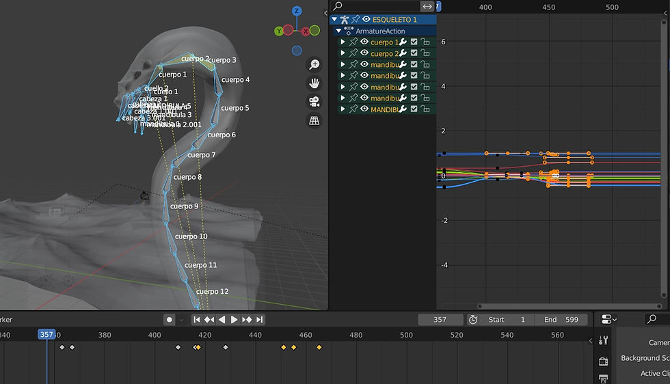Toggle visibility eye for cuerpo 1

[364, 42]
